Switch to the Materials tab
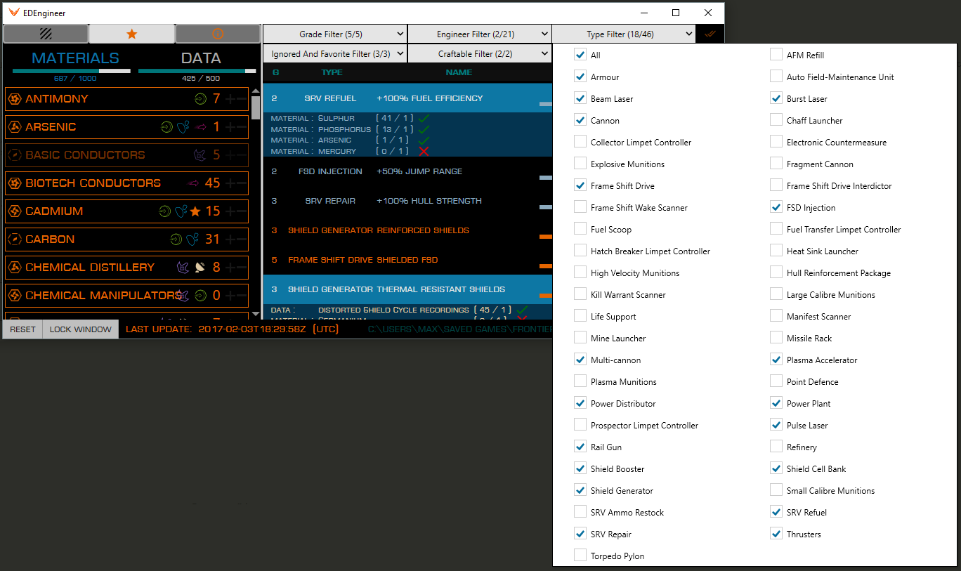Screen dimensions: 961x571 click(x=76, y=58)
